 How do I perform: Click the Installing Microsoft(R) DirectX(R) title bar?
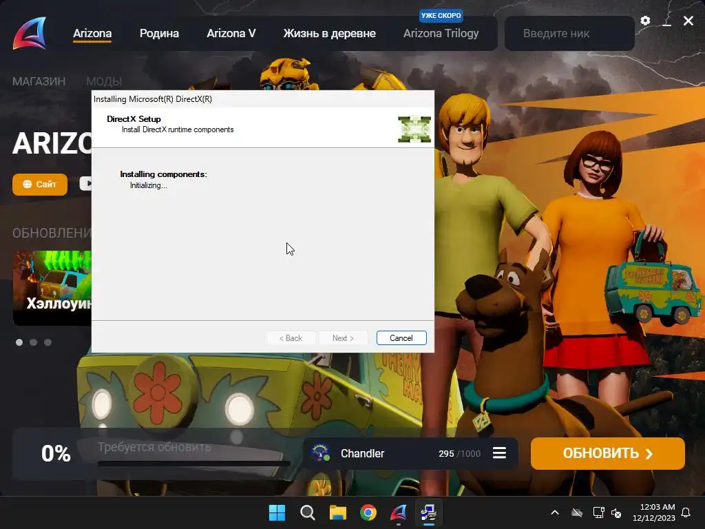262,99
